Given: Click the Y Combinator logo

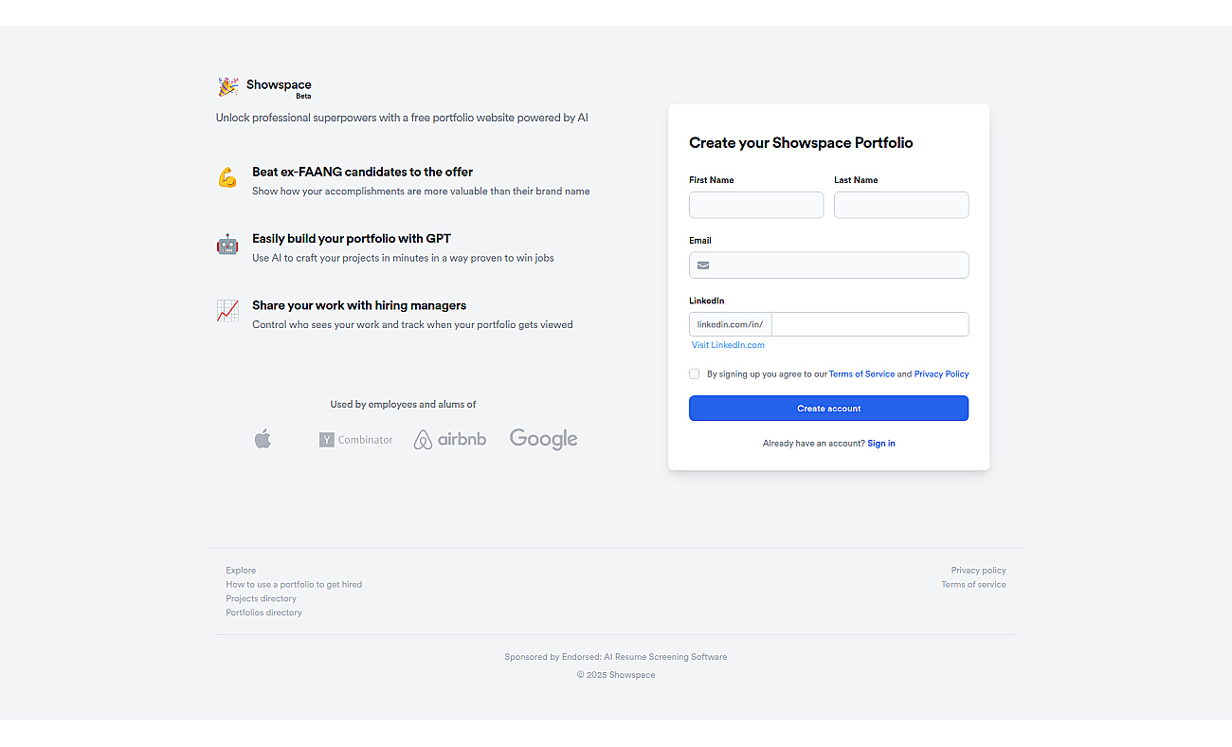Looking at the screenshot, I should pos(355,440).
